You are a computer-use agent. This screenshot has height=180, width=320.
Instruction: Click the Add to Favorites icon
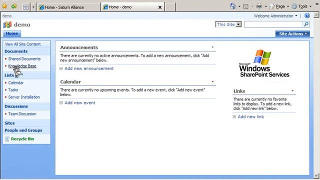point(14,6)
